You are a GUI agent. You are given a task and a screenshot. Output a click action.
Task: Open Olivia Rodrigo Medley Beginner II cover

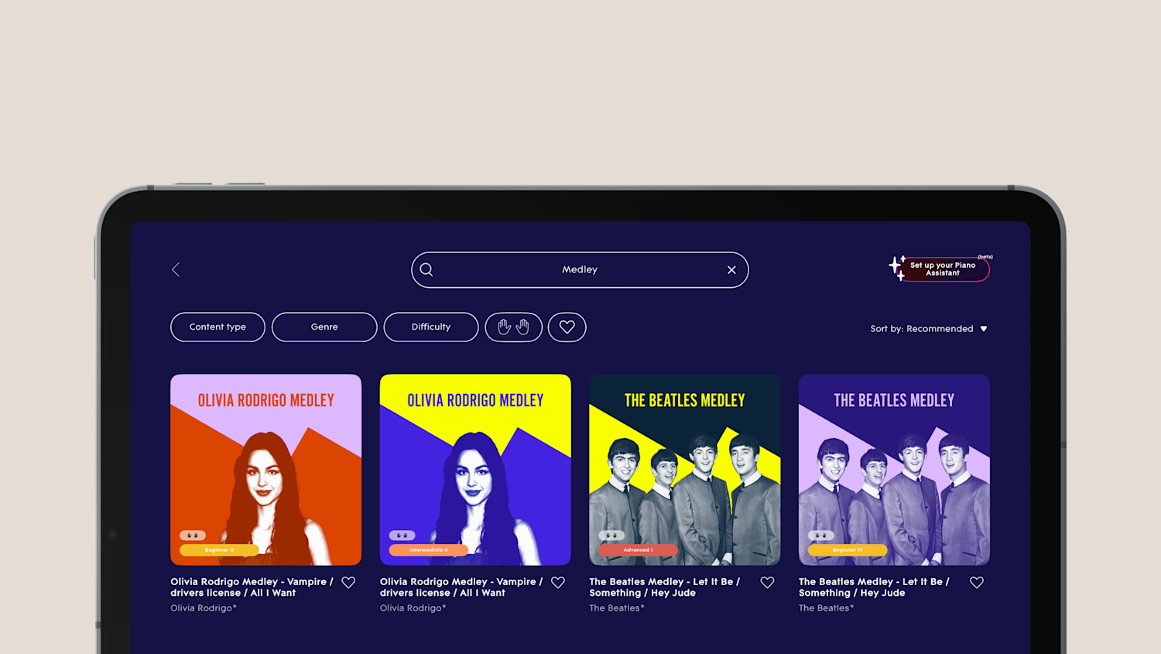265,470
